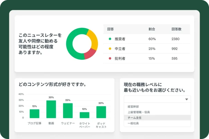Click the 595 response count
Screen dimensions: 209x139
tap(174, 58)
